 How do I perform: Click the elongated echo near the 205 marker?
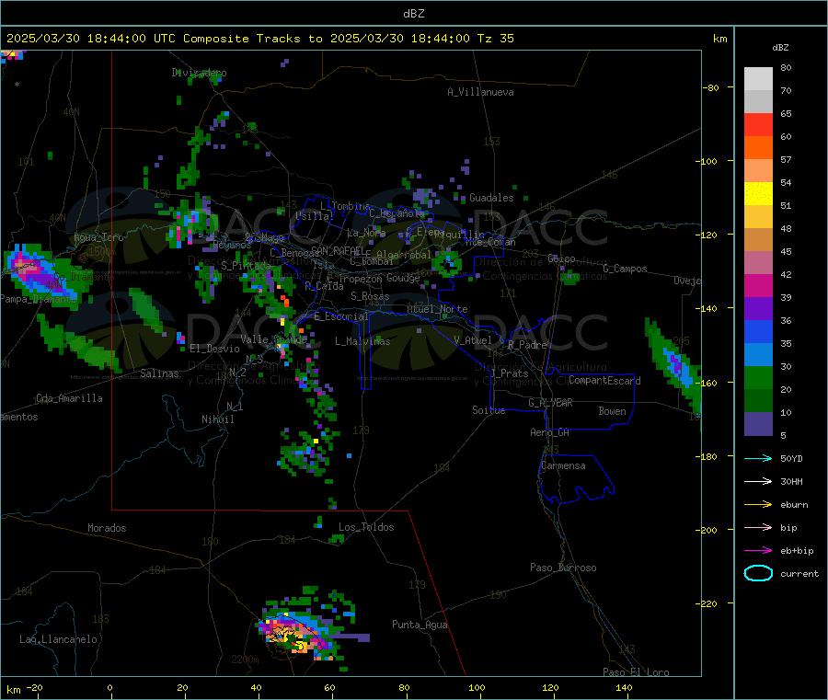click(x=673, y=364)
